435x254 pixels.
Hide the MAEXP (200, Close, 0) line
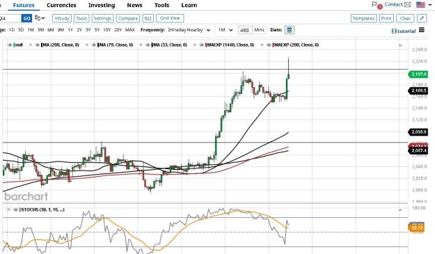(269, 45)
